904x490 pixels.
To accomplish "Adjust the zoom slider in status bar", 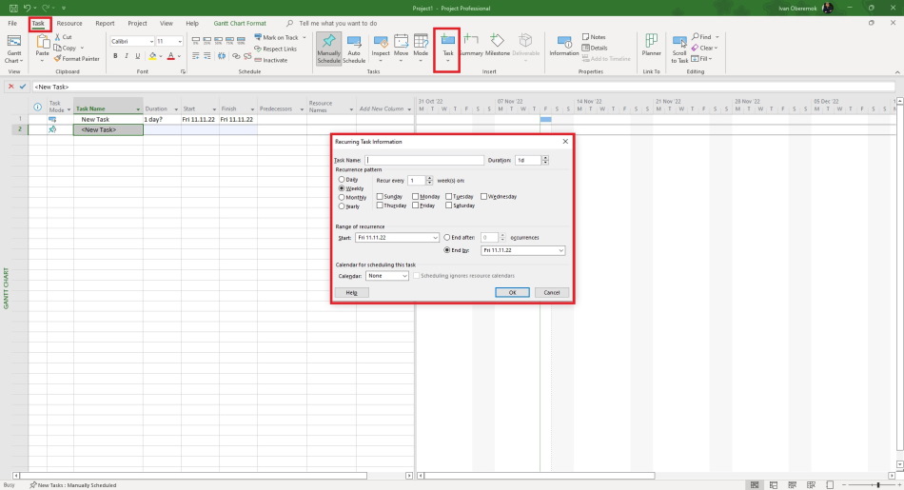I will 878,485.
